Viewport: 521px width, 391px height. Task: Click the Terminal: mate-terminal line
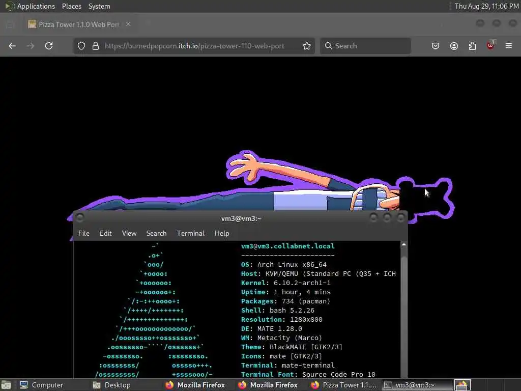[288, 366]
